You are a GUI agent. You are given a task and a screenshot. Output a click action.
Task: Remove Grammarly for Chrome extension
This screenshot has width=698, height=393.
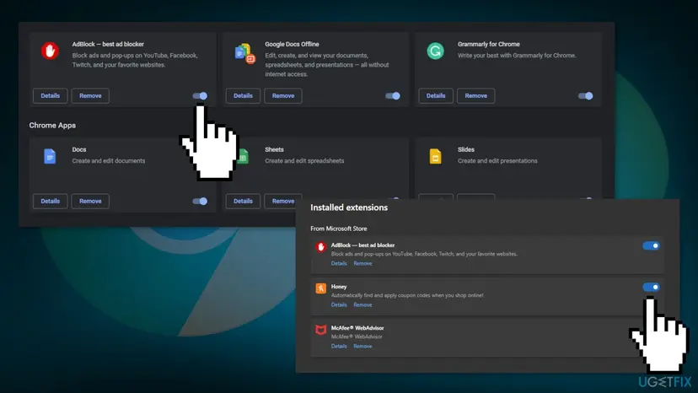475,96
